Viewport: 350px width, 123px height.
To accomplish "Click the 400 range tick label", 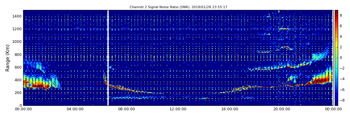I will point(19,80).
